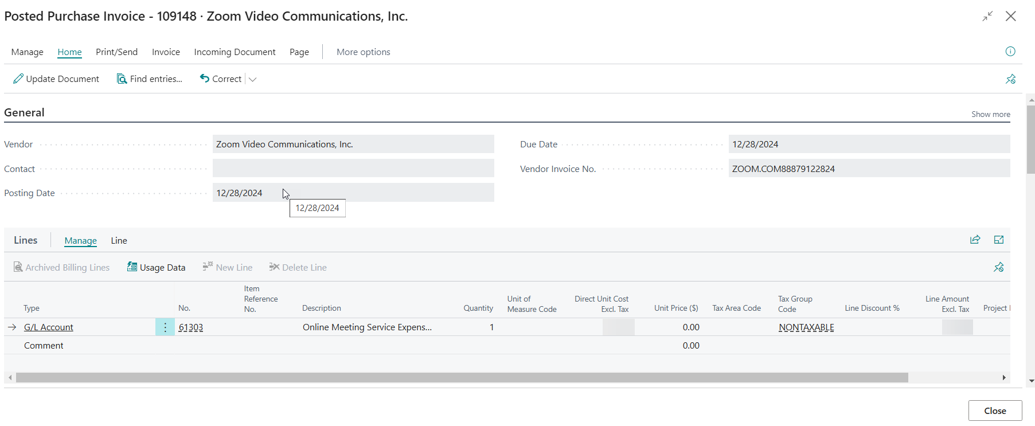Click the Due Date field
The height and width of the screenshot is (426, 1035).
click(869, 144)
